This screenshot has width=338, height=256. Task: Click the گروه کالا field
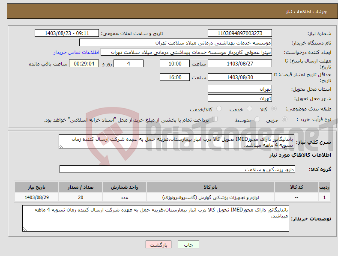(177, 170)
